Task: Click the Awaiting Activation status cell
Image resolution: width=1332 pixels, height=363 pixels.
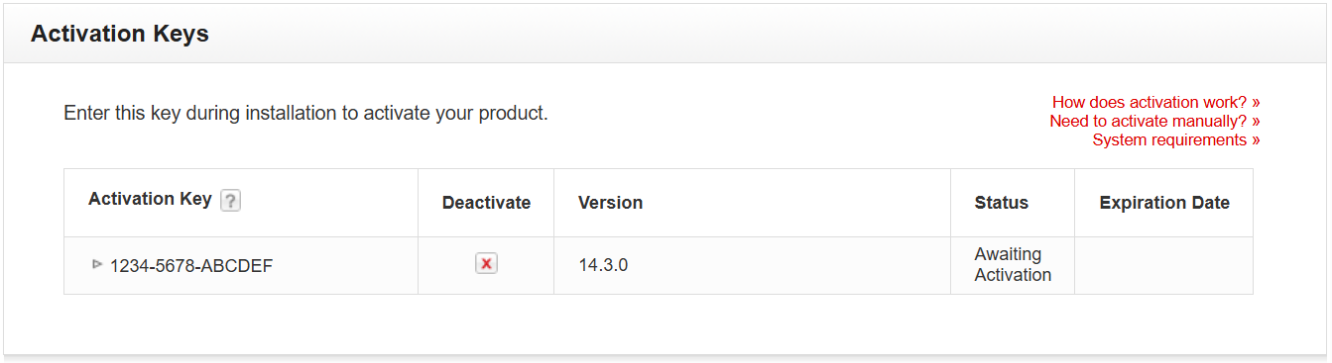Action: coord(1013,265)
